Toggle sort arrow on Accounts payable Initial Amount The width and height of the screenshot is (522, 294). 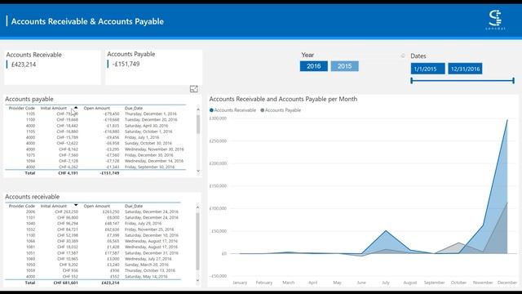coord(76,108)
